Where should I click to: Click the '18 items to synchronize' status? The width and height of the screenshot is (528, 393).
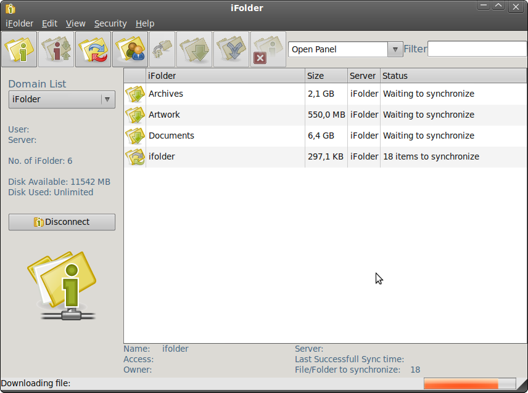click(x=431, y=156)
